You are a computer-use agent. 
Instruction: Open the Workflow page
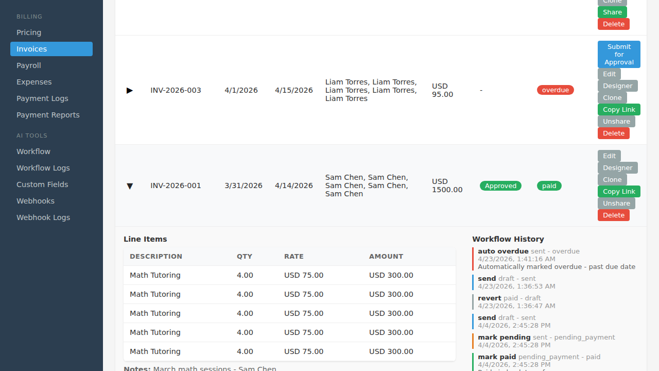pos(51,151)
